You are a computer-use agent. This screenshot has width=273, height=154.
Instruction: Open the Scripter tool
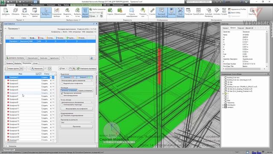(x=224, y=10)
